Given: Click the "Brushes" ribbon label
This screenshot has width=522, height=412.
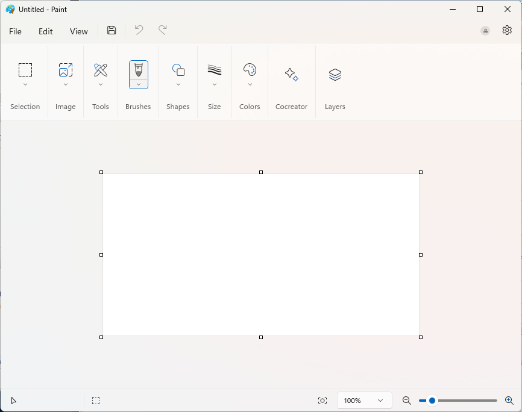Looking at the screenshot, I should [138, 107].
